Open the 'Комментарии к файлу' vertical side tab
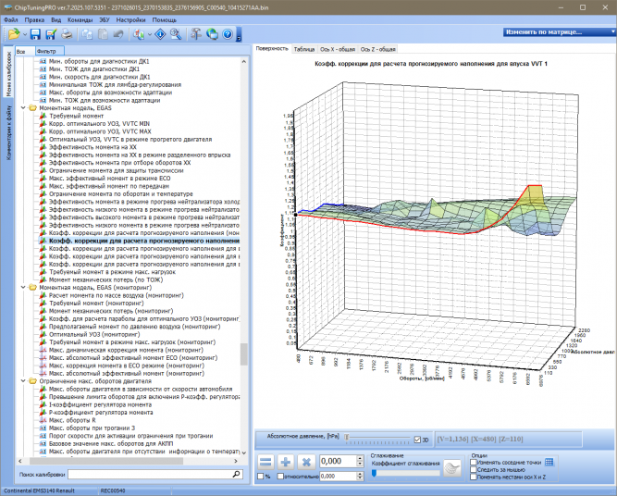 click(8, 132)
